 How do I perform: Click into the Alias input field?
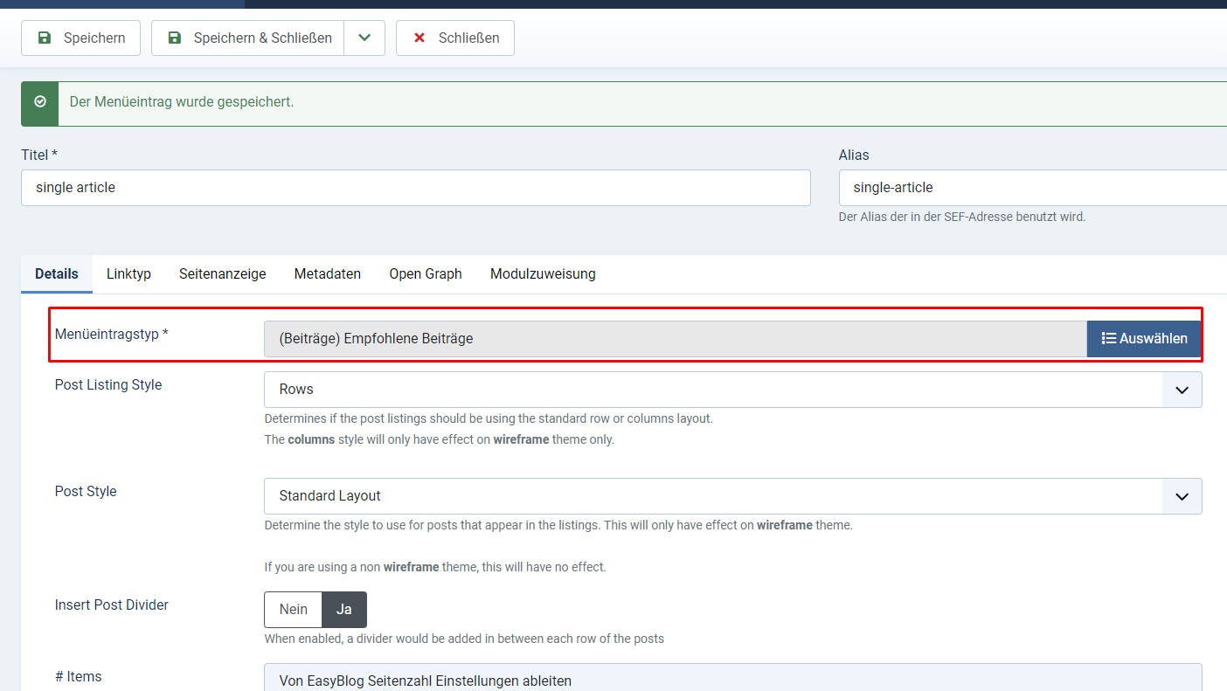pyautogui.click(x=1031, y=188)
